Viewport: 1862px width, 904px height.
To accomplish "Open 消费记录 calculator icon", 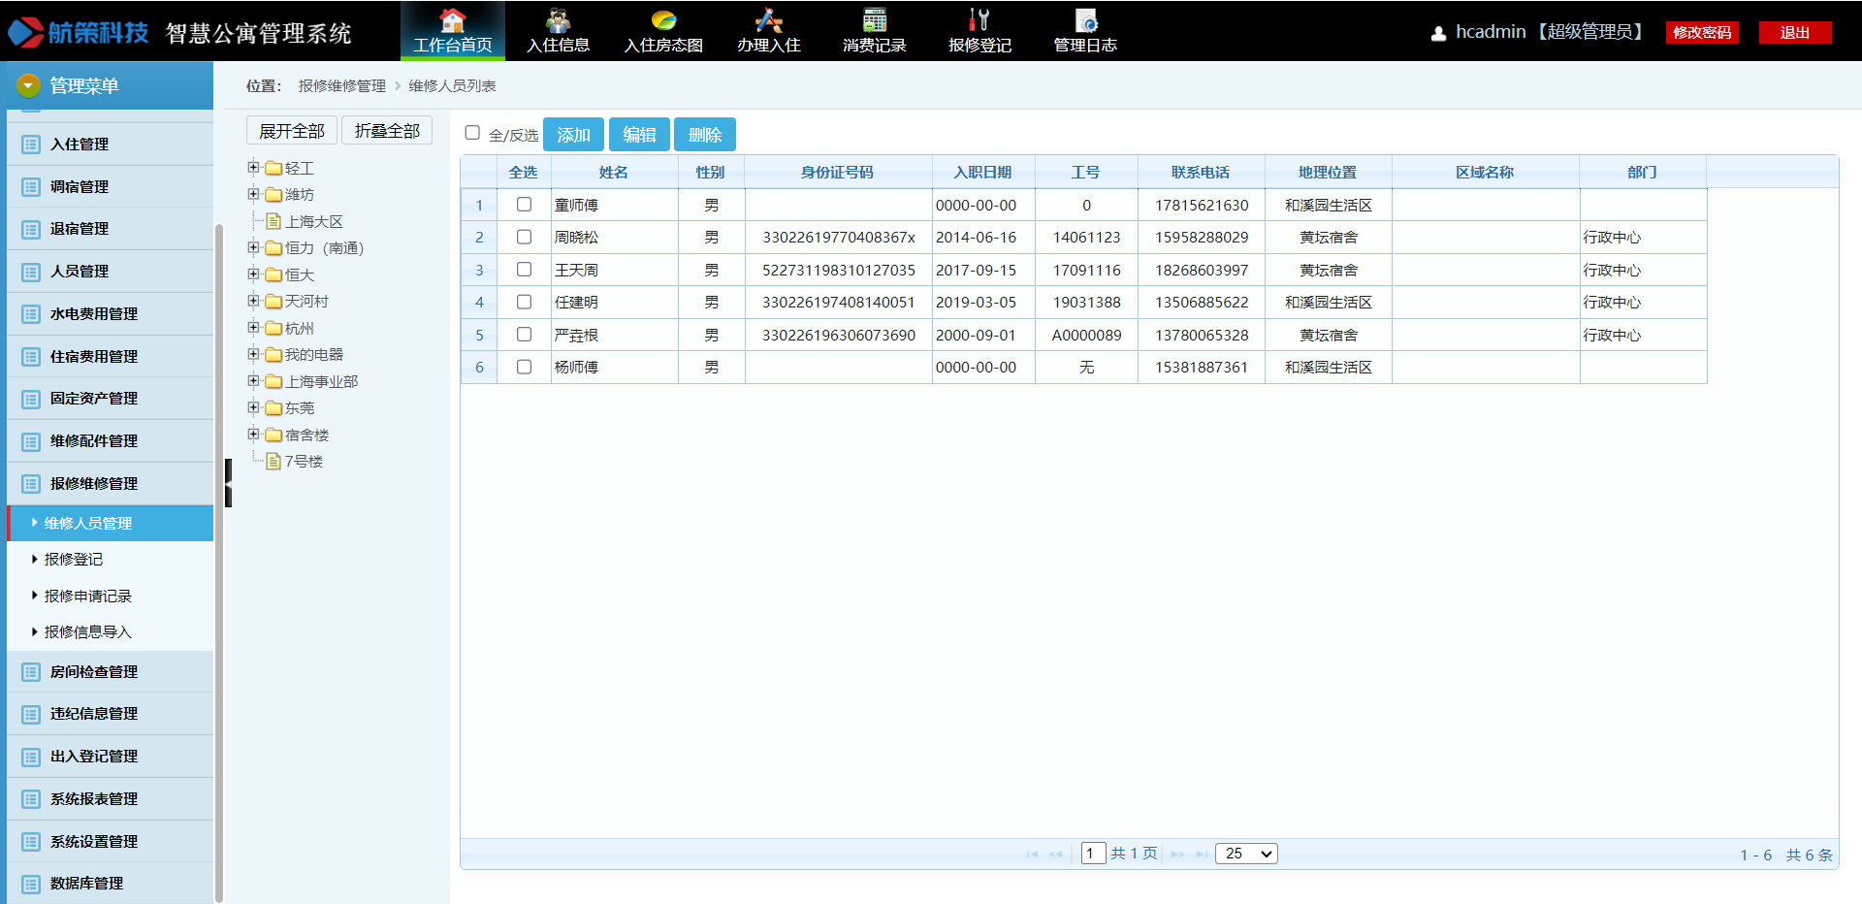I will [874, 20].
